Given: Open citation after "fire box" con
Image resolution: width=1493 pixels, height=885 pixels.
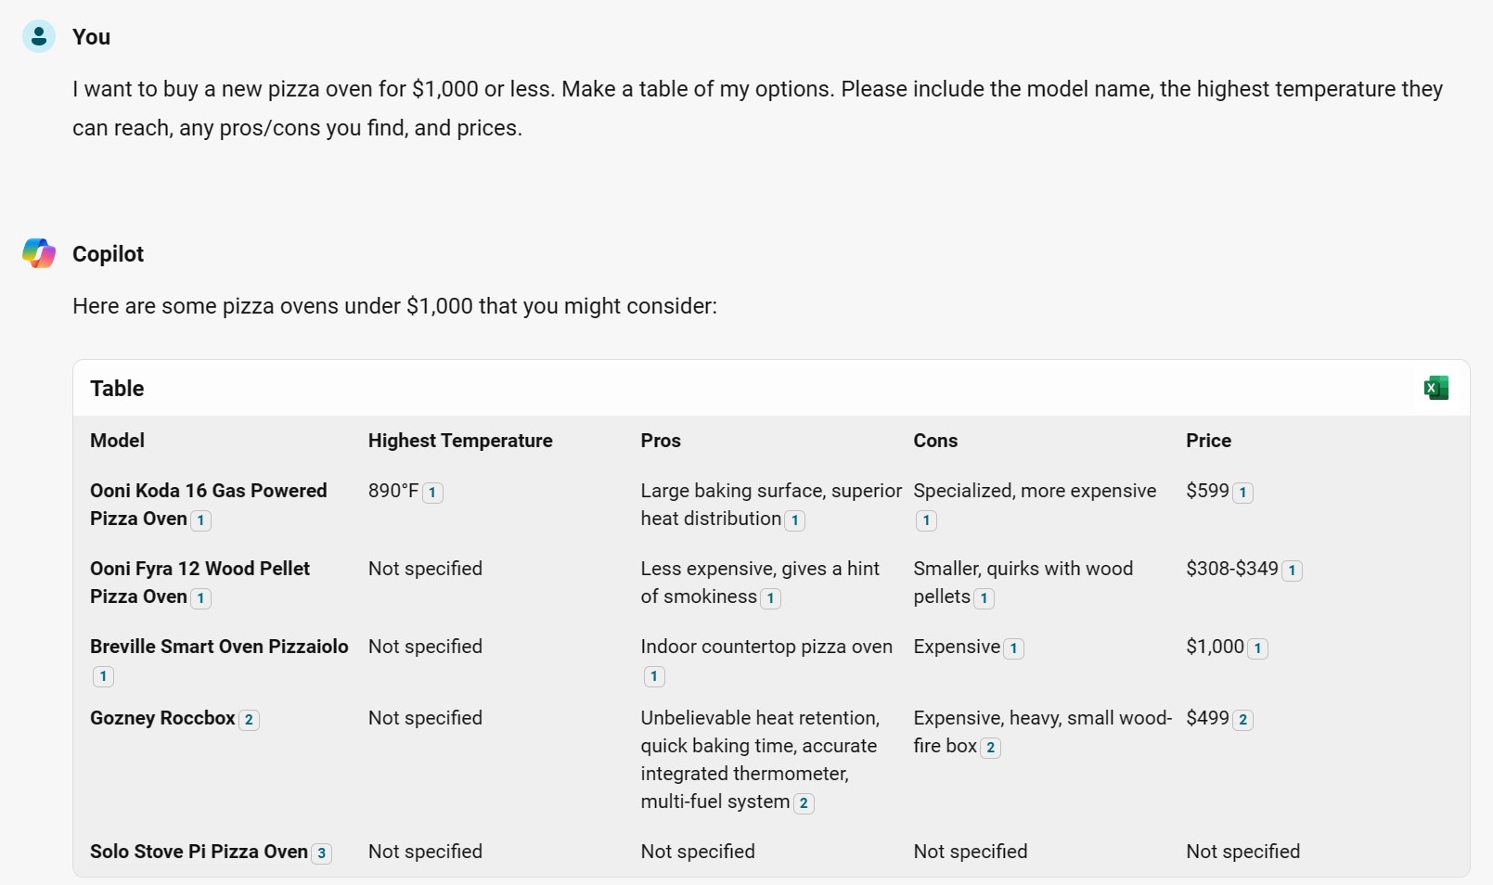Looking at the screenshot, I should (x=991, y=748).
